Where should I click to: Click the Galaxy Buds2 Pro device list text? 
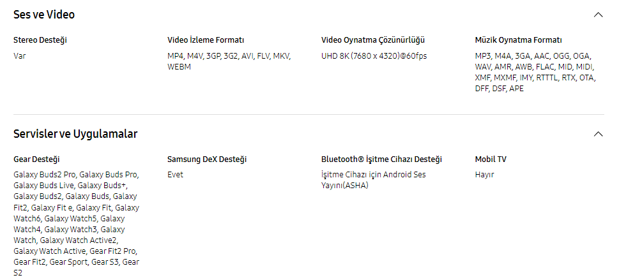76,224
